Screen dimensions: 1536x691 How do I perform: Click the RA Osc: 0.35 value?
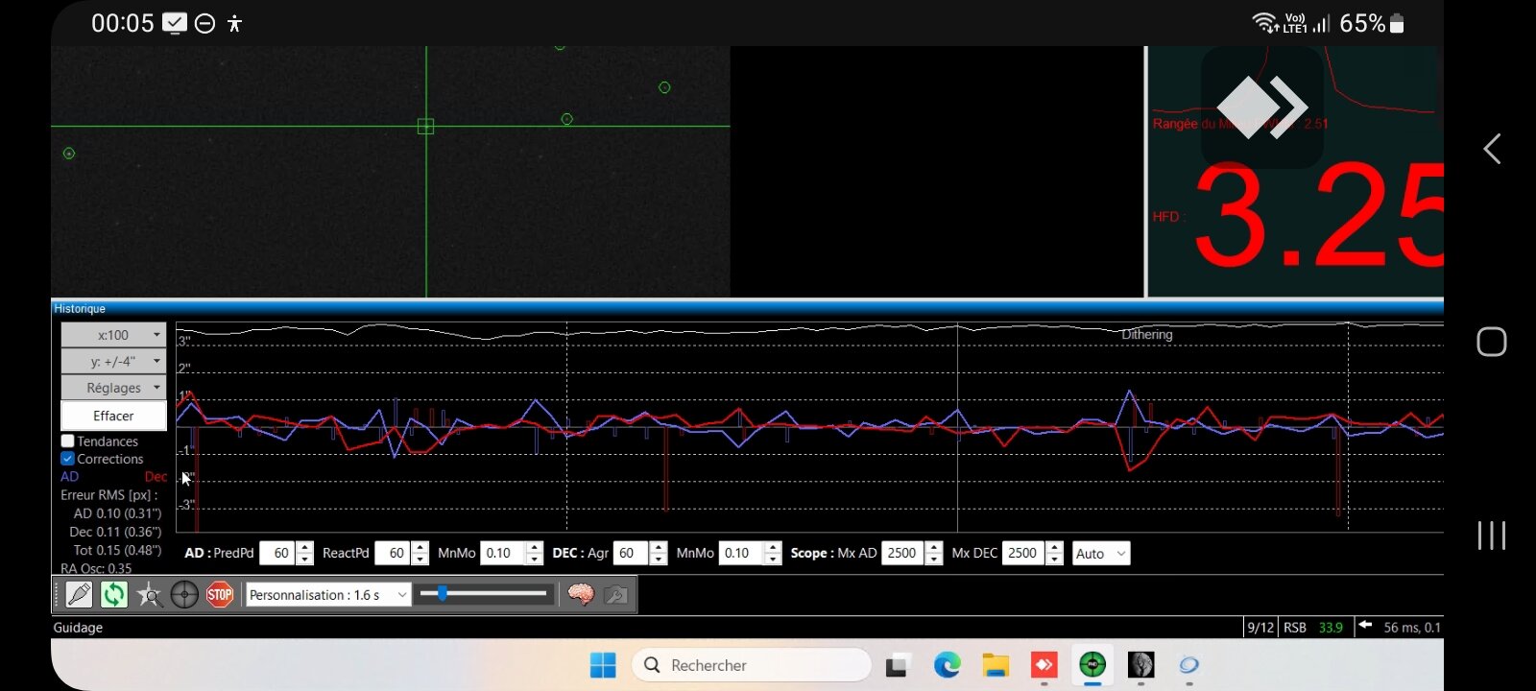96,568
